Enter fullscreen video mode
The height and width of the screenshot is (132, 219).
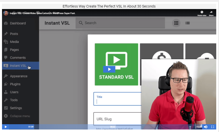point(212,127)
